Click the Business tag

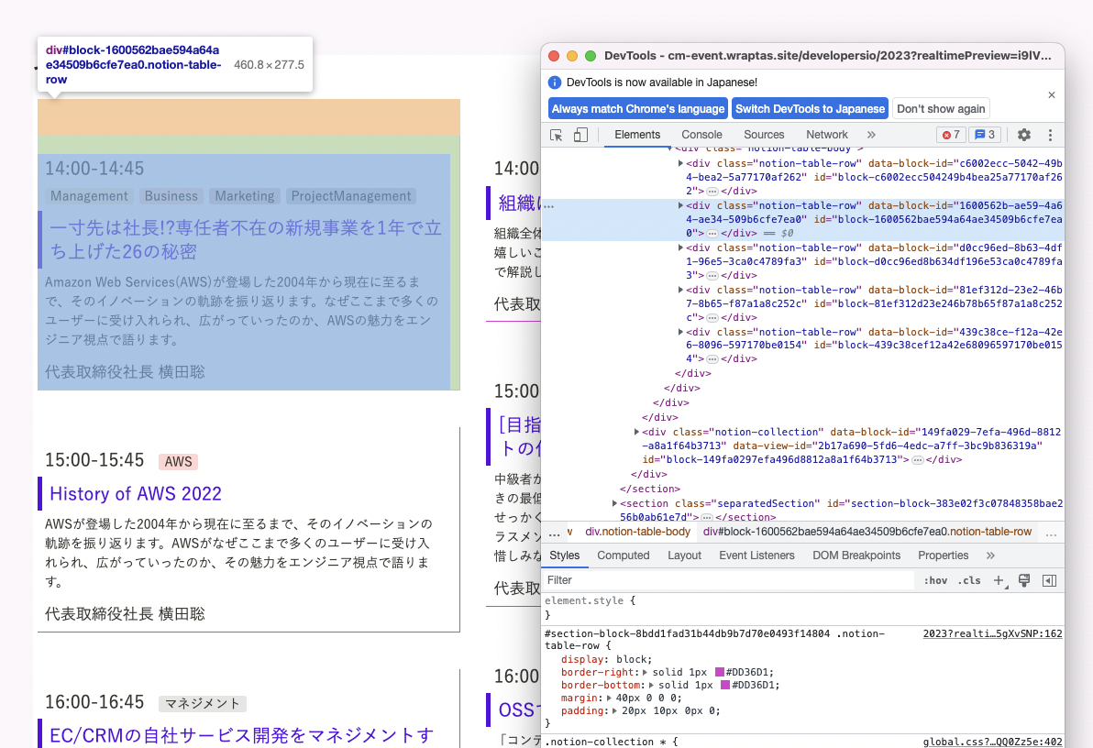(171, 196)
